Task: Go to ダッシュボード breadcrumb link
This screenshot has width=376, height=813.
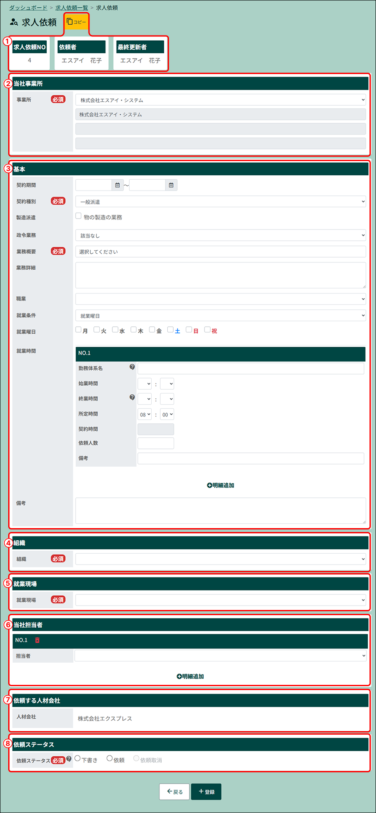Action: tap(28, 8)
